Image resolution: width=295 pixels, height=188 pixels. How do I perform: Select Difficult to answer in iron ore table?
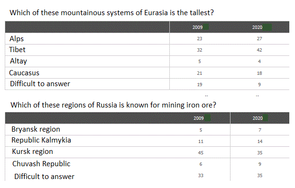coord(44,177)
